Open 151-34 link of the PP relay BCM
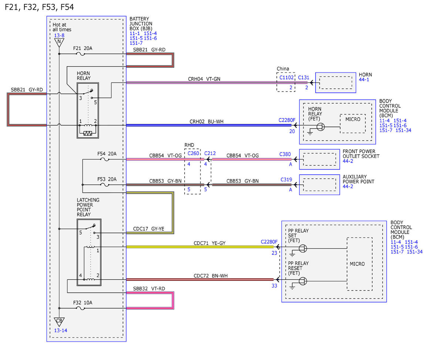444x343 pixels. pos(415,252)
